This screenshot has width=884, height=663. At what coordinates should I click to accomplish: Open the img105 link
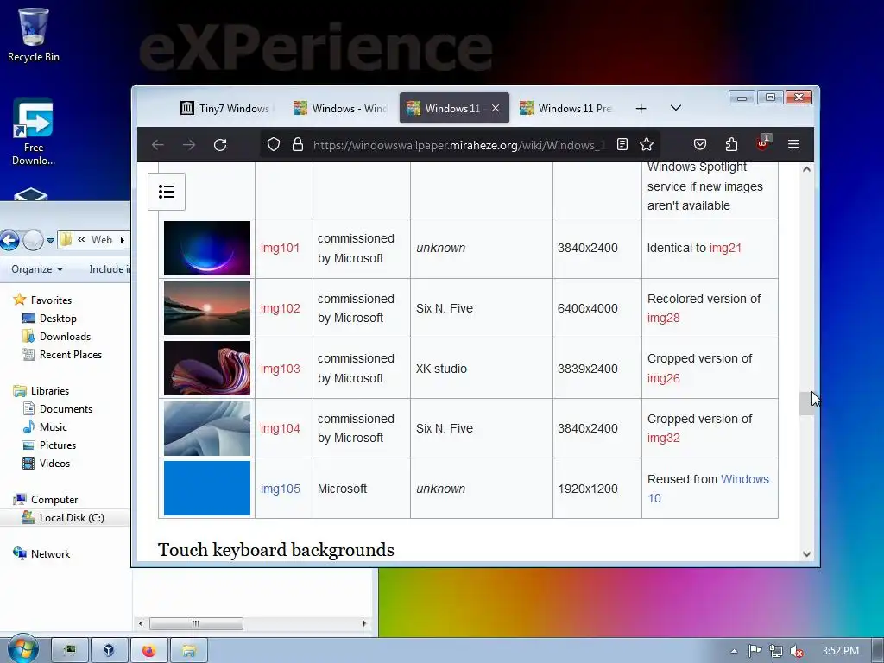[x=281, y=489]
